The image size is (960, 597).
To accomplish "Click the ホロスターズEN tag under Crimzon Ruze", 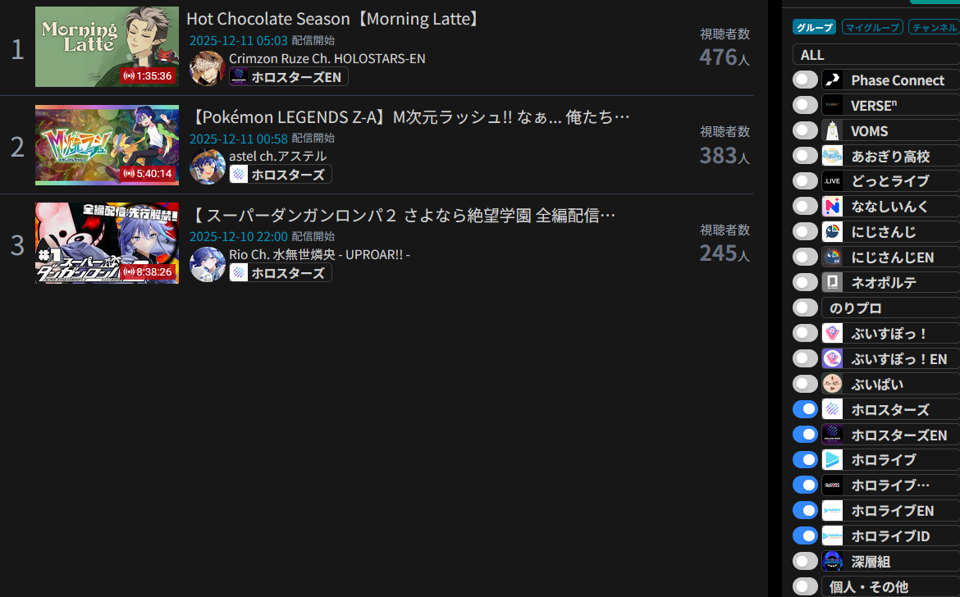I will (x=288, y=77).
